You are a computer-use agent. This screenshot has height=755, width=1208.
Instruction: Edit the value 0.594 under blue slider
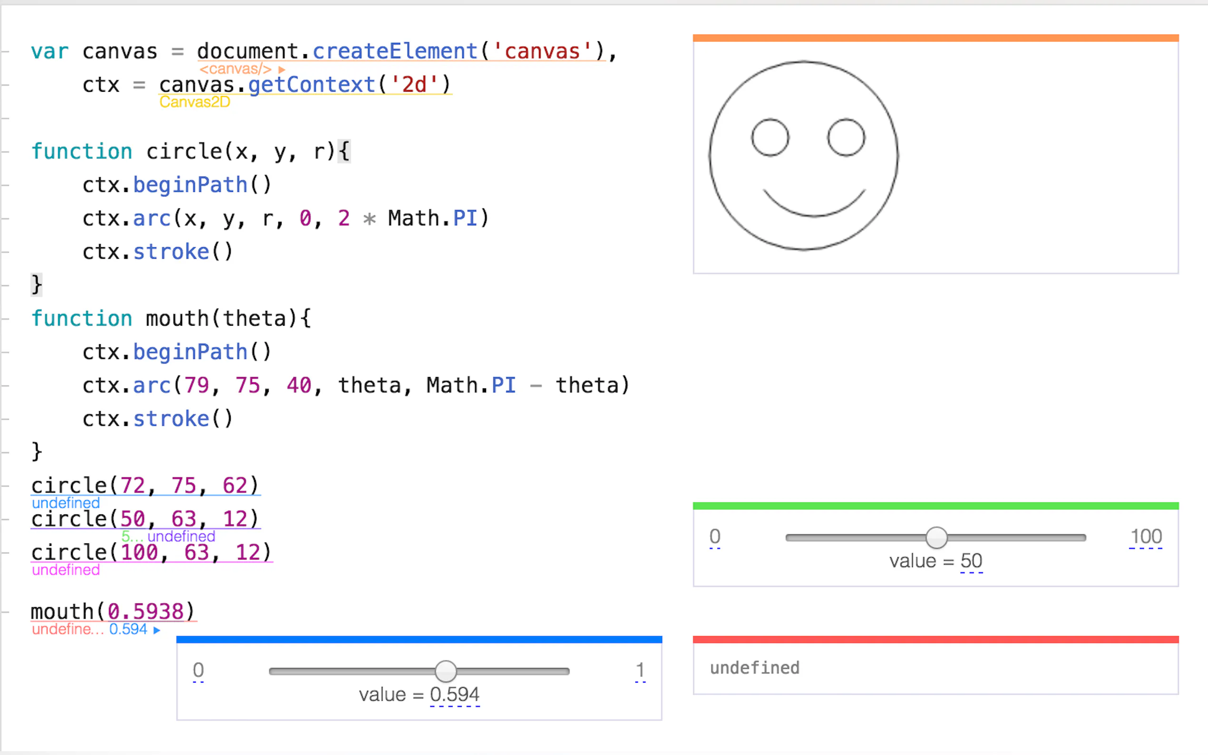[x=455, y=695]
